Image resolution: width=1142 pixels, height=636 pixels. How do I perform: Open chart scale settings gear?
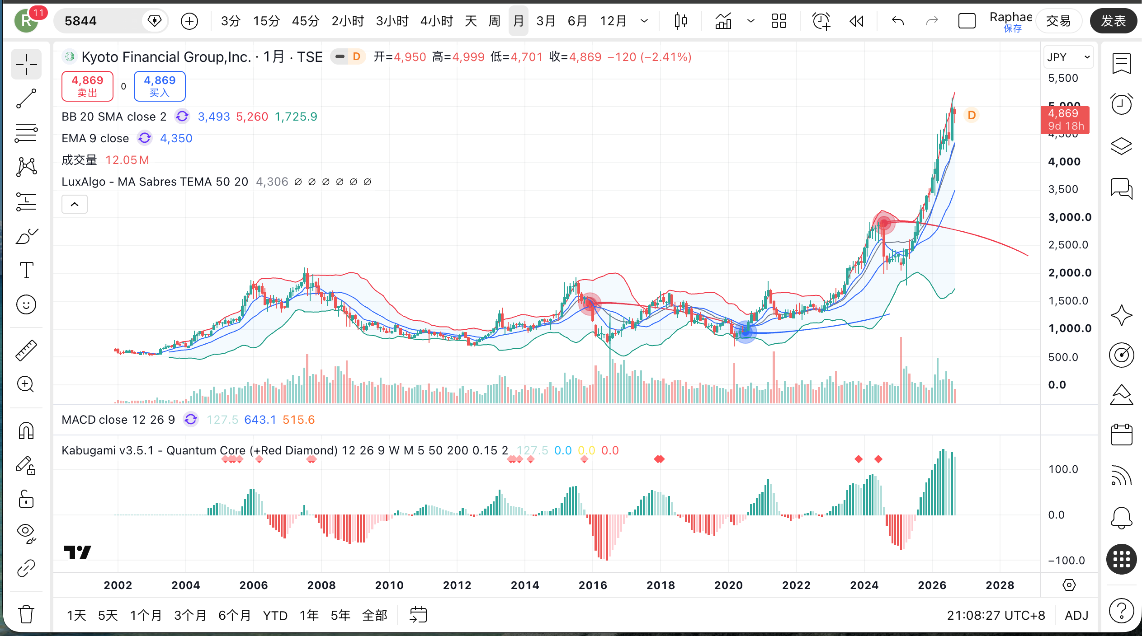pyautogui.click(x=1069, y=585)
